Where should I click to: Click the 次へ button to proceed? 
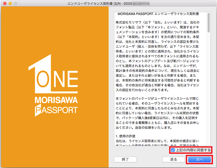(x=200, y=159)
